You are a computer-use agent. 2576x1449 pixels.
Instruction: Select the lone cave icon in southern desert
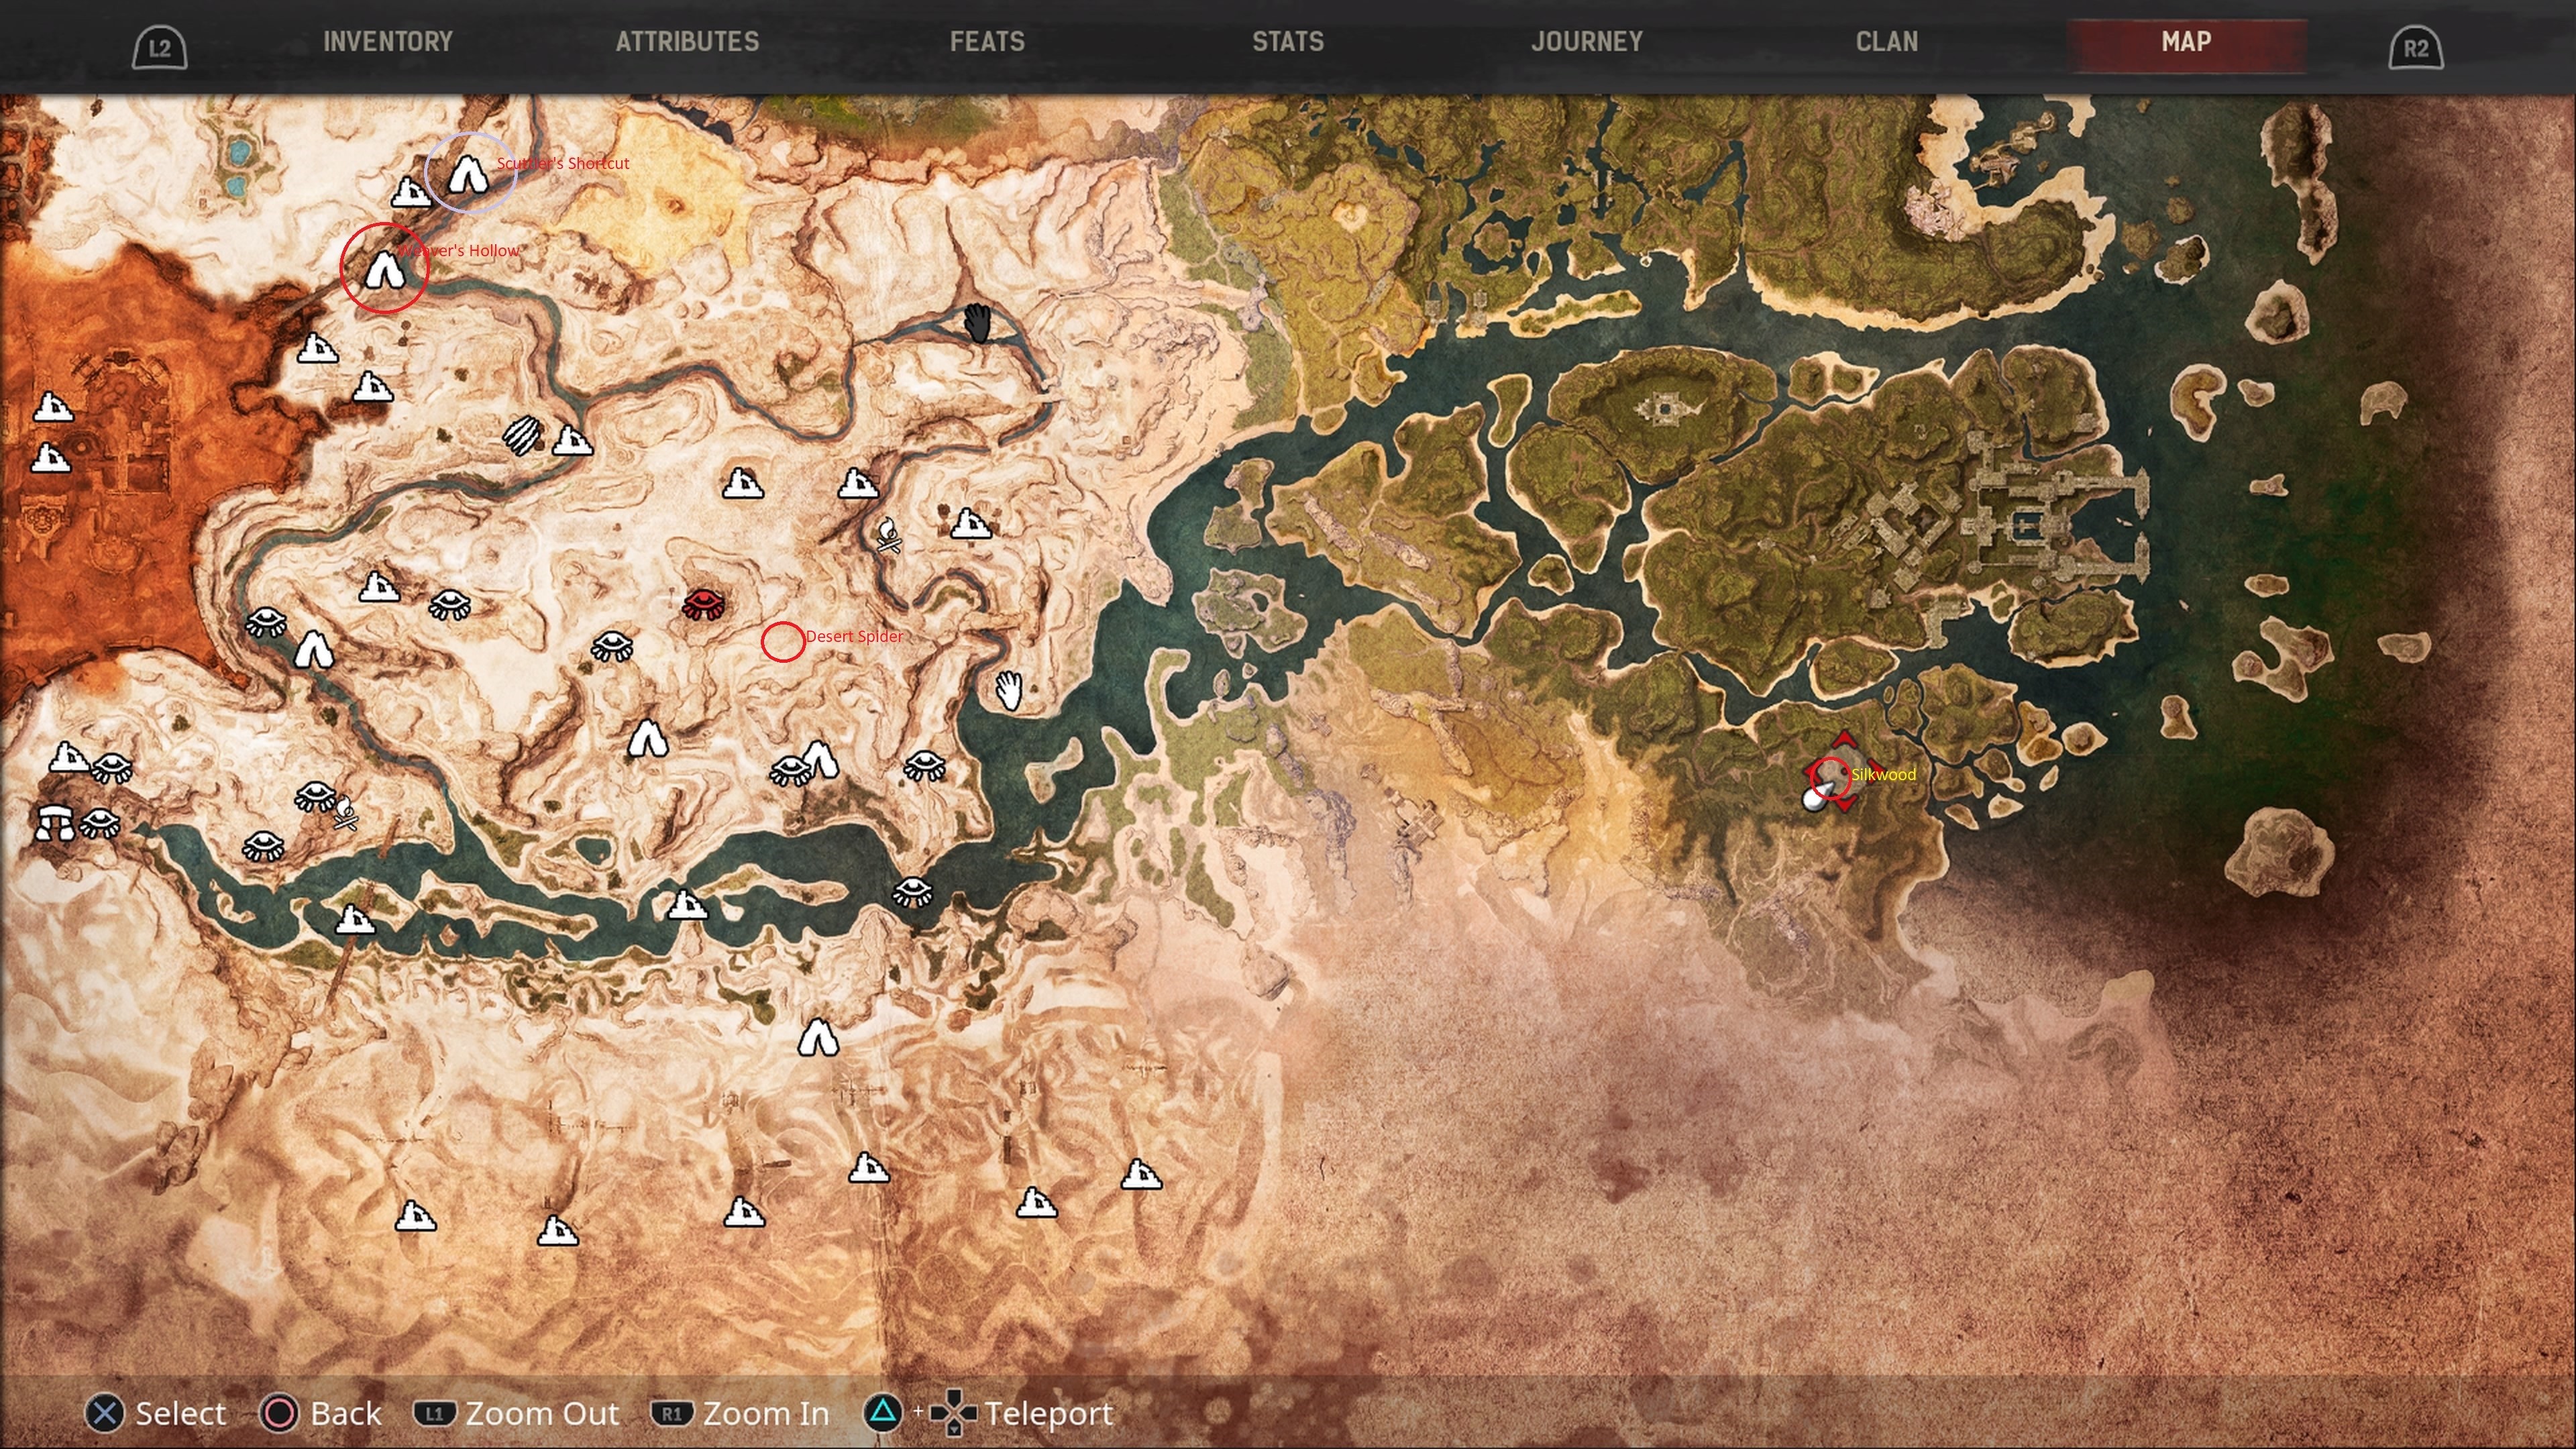818,1037
